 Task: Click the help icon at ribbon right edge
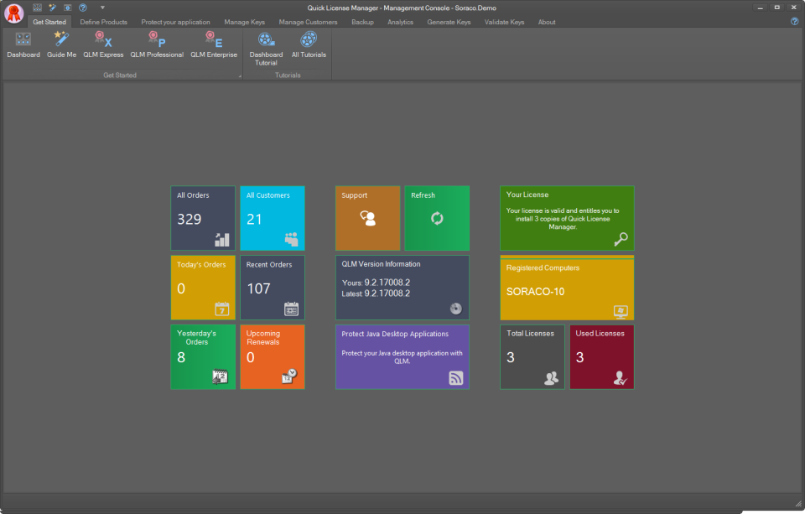tap(794, 22)
